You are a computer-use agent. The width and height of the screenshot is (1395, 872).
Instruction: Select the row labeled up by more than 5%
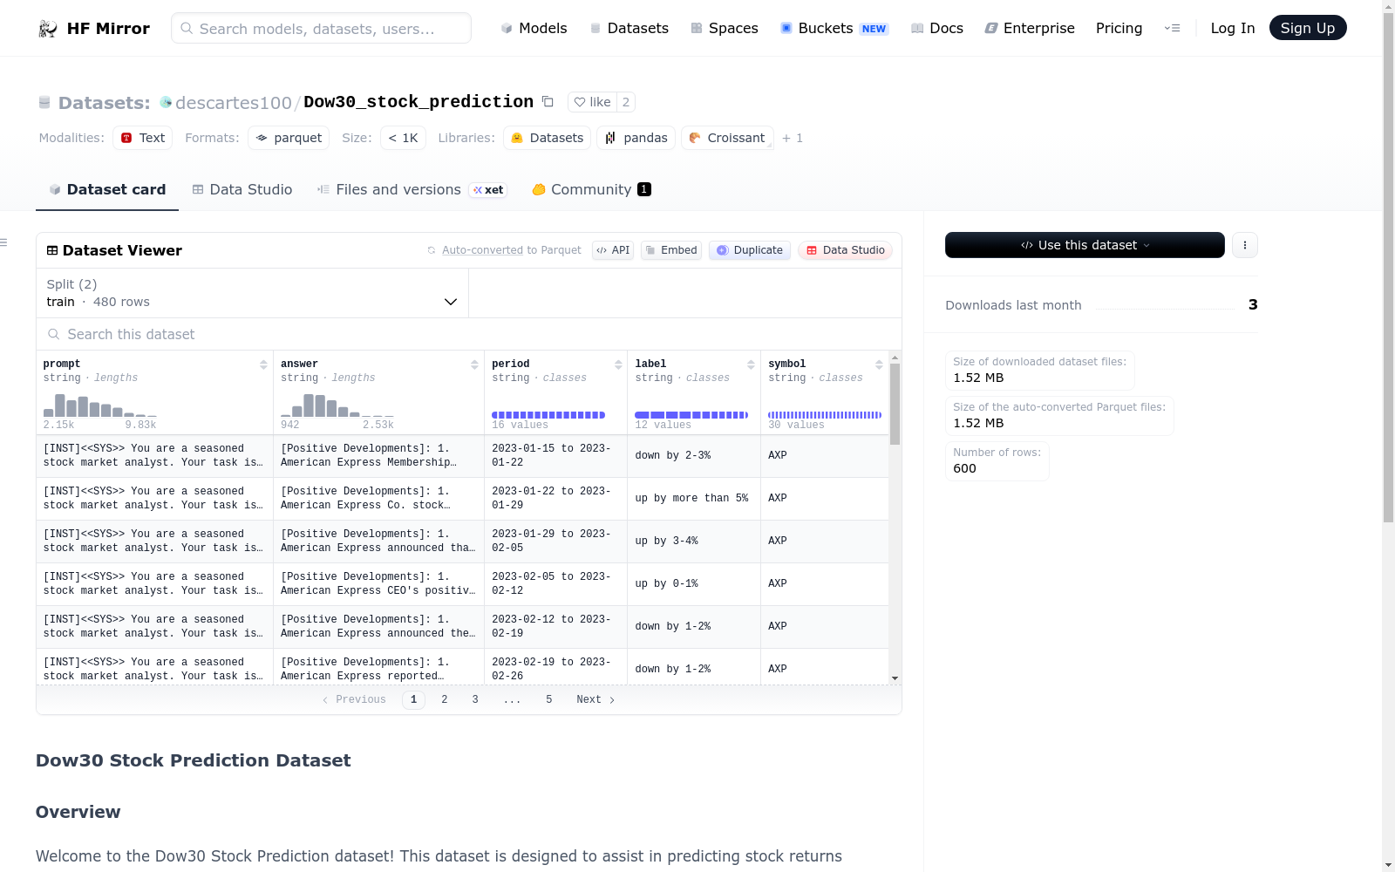tap(462, 499)
